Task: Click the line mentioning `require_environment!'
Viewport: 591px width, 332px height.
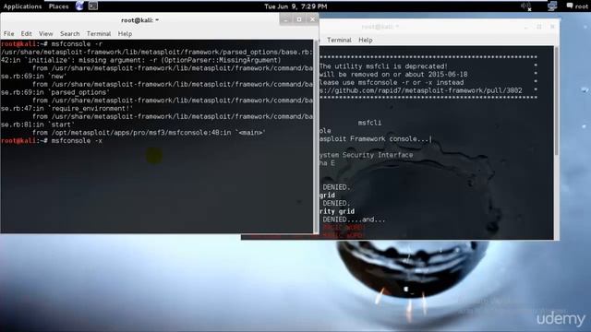Action: coord(67,109)
